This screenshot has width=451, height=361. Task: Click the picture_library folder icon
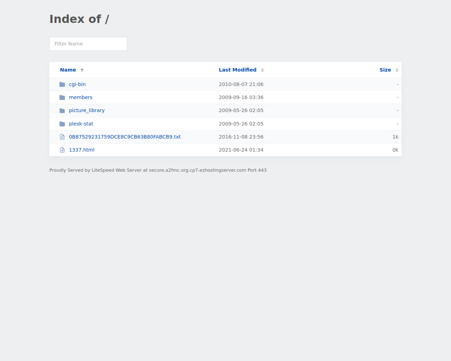point(62,111)
